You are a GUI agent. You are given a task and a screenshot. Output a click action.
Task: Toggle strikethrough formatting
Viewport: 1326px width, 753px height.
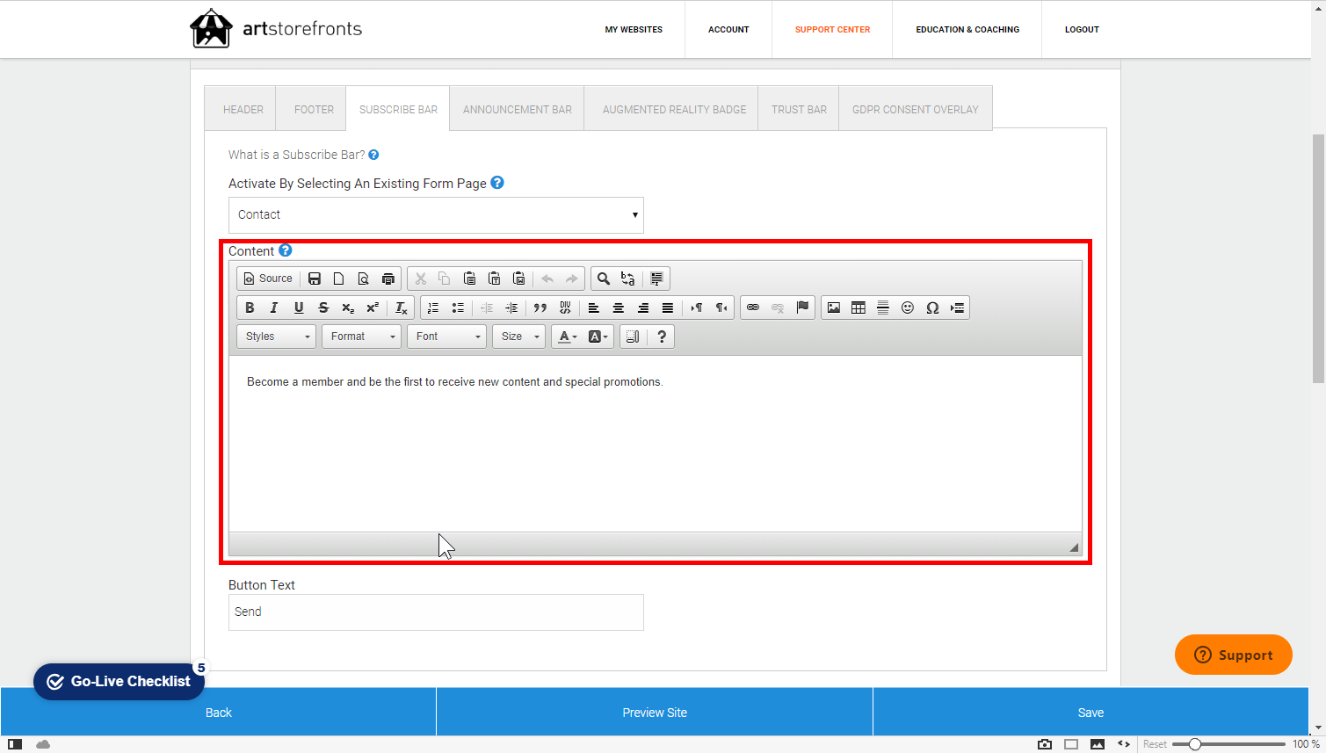[x=323, y=308]
